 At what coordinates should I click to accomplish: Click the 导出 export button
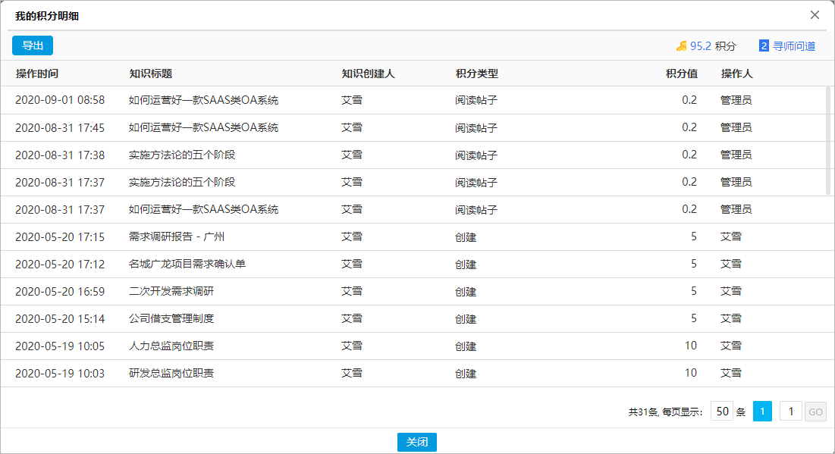32,45
